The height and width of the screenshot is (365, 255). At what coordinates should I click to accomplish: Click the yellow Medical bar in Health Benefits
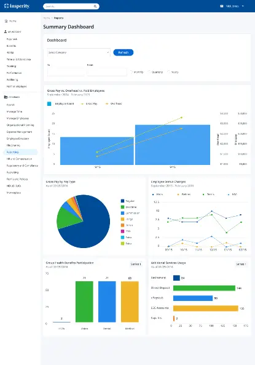pos(130,302)
